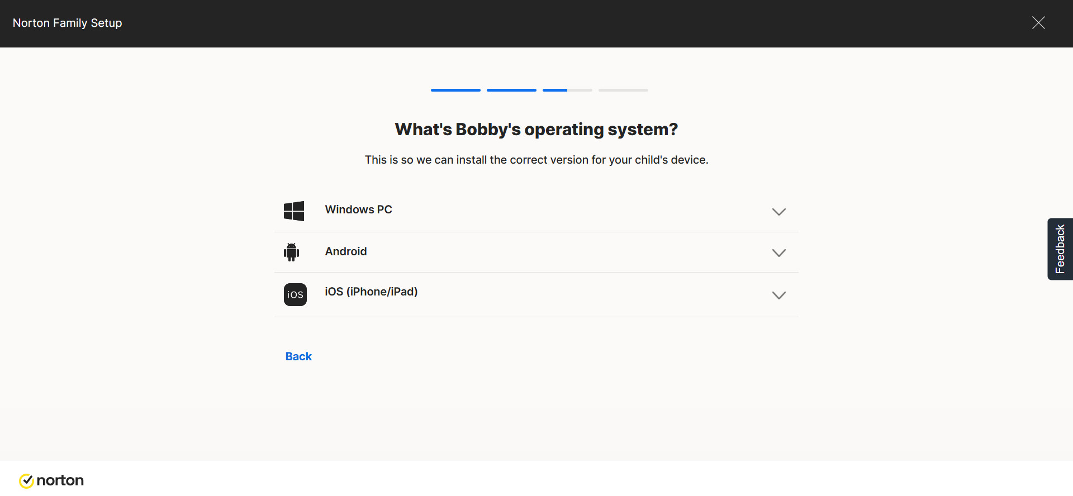Click the first progress step bar
This screenshot has width=1073, height=496.
pyautogui.click(x=455, y=90)
